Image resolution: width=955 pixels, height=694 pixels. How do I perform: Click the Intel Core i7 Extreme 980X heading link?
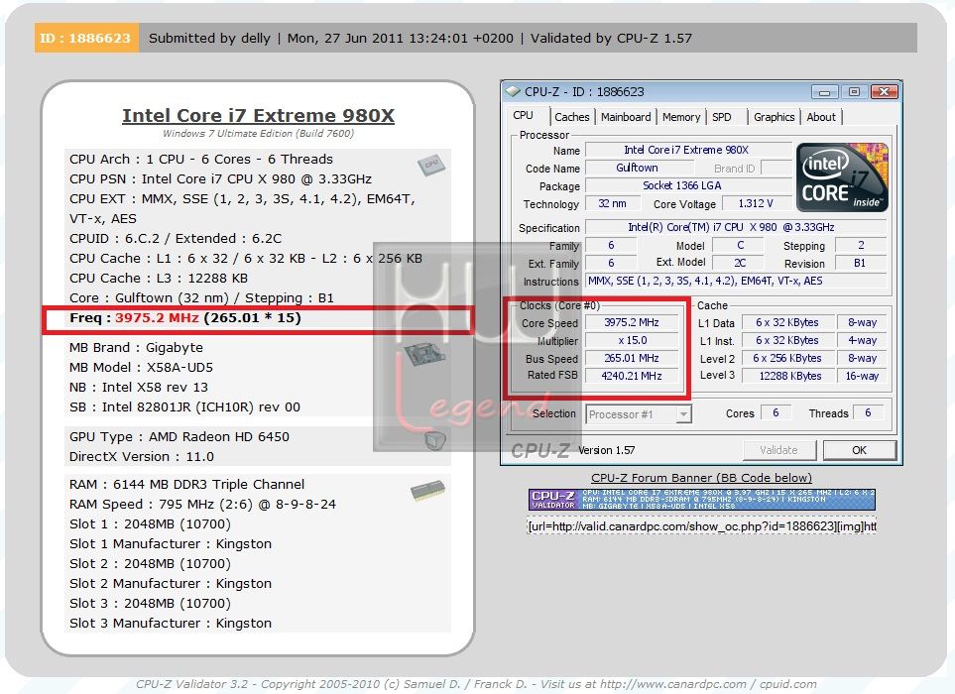click(x=258, y=116)
